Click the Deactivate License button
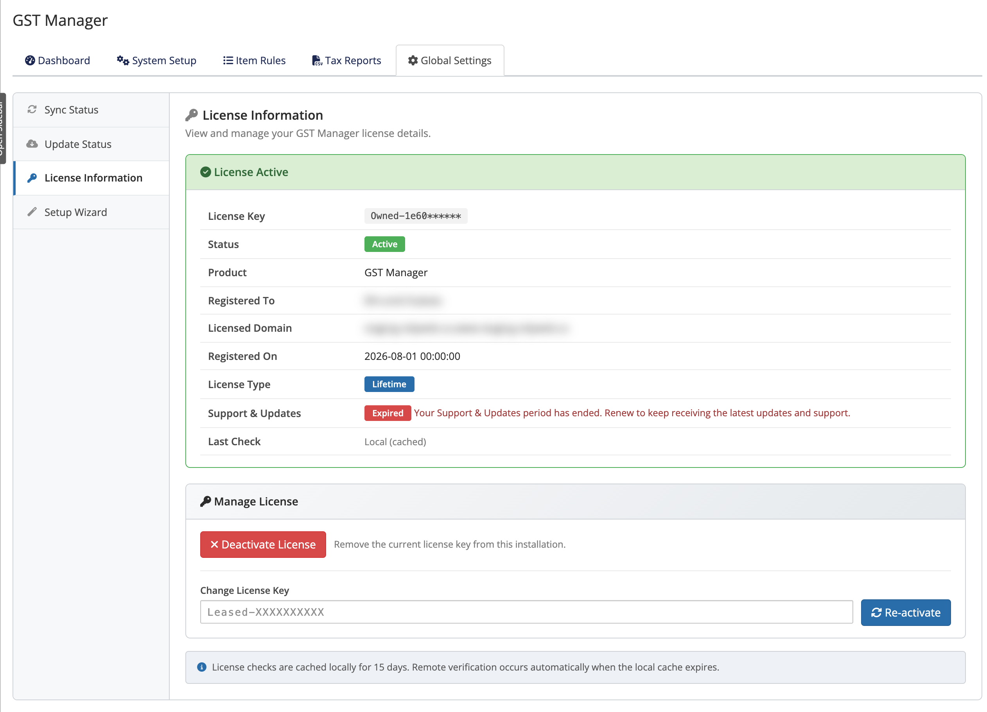 pyautogui.click(x=263, y=544)
